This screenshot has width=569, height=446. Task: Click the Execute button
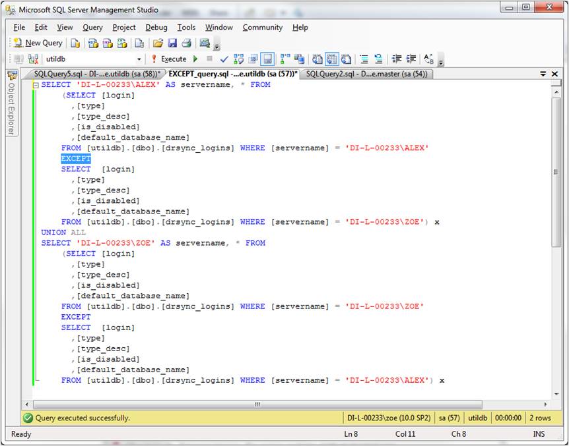168,59
